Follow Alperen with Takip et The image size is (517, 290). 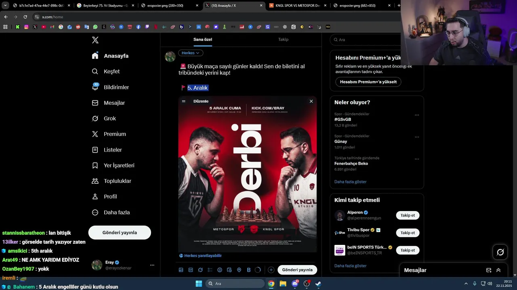pyautogui.click(x=408, y=215)
